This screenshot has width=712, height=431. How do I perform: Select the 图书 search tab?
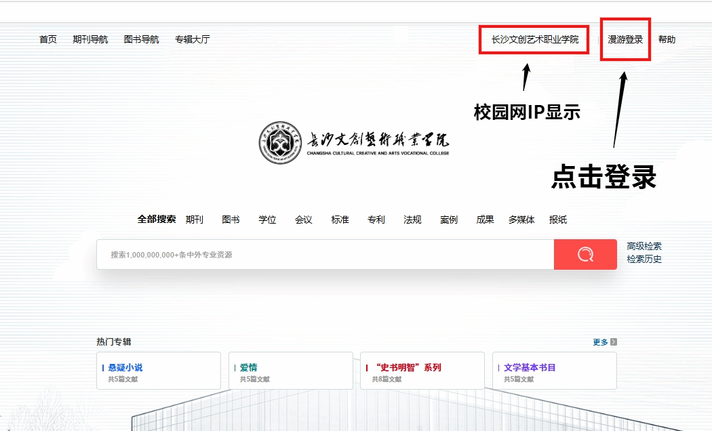(x=231, y=220)
